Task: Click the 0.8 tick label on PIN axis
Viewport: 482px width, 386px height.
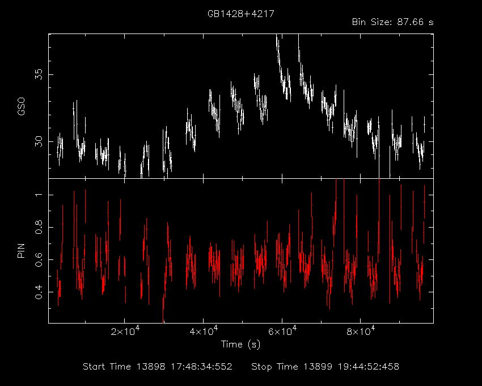Action: 39,227
